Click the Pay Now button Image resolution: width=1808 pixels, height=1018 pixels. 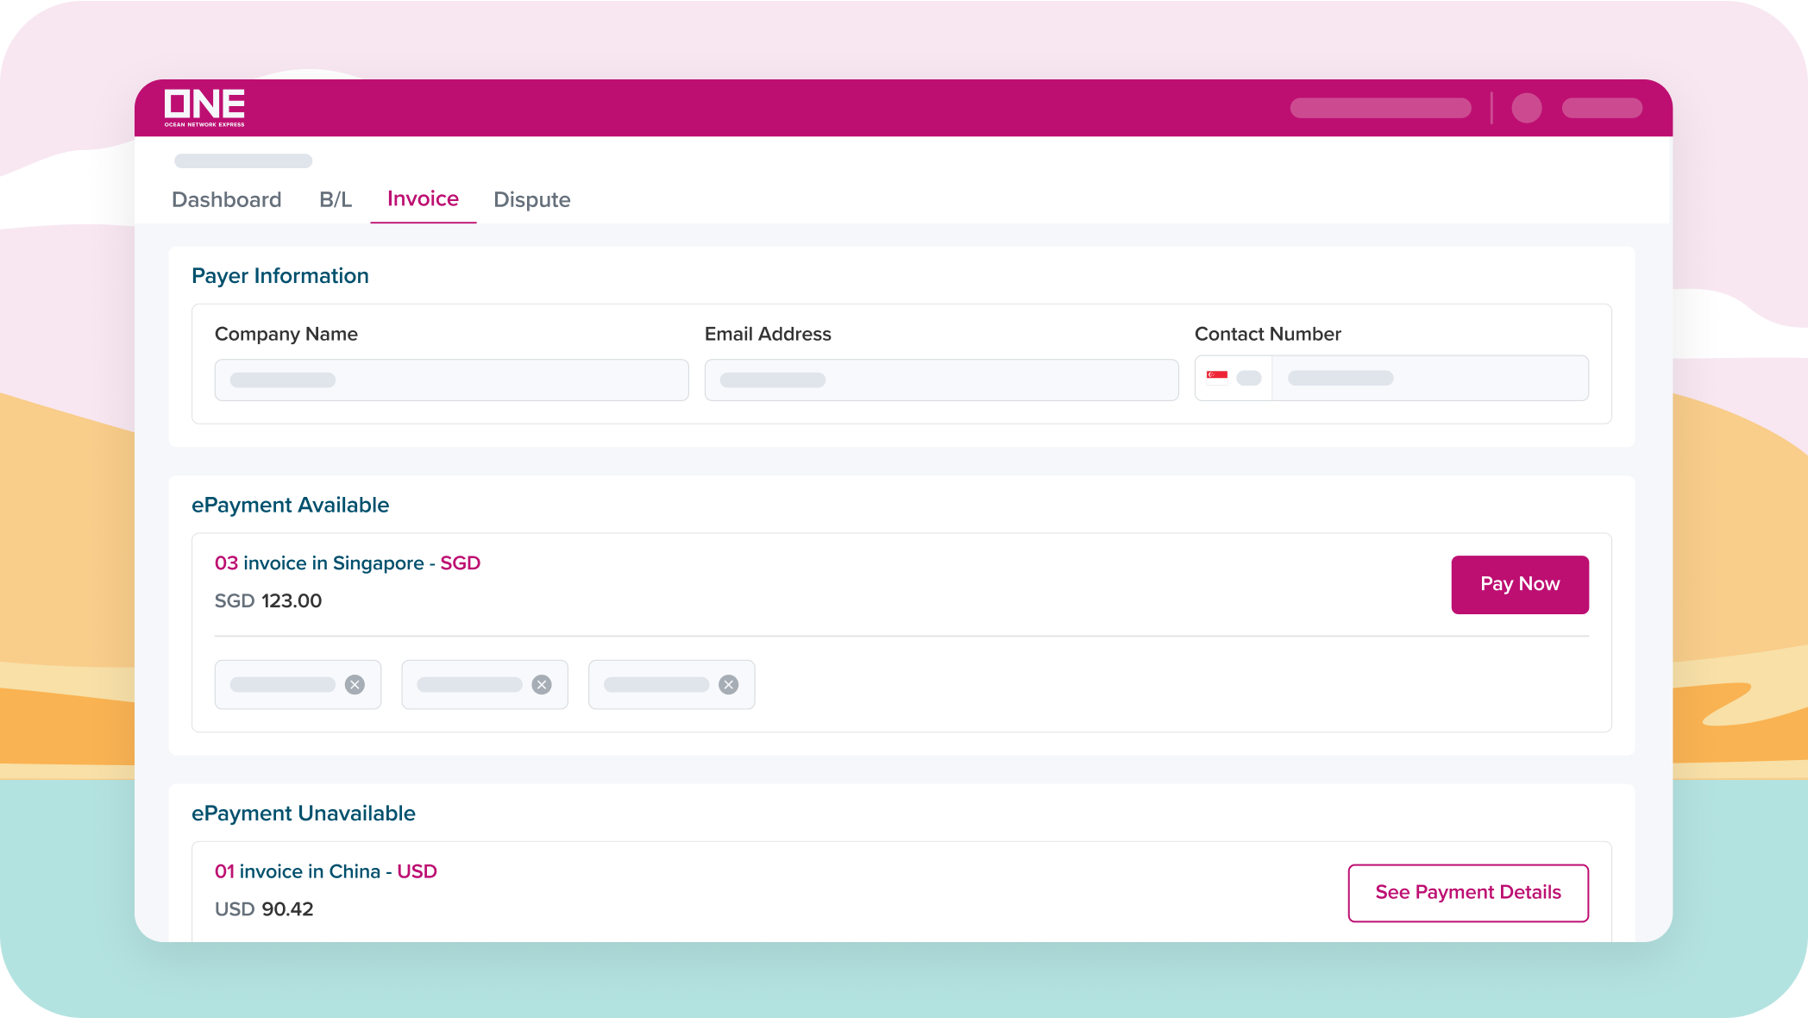click(x=1519, y=584)
